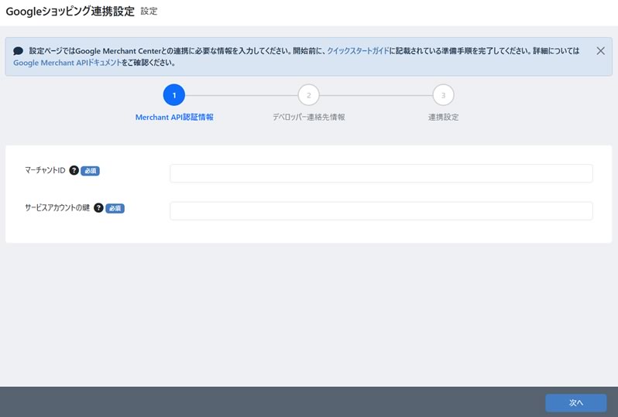
Task: Click the speech bubble icon in the banner
Action: click(18, 51)
